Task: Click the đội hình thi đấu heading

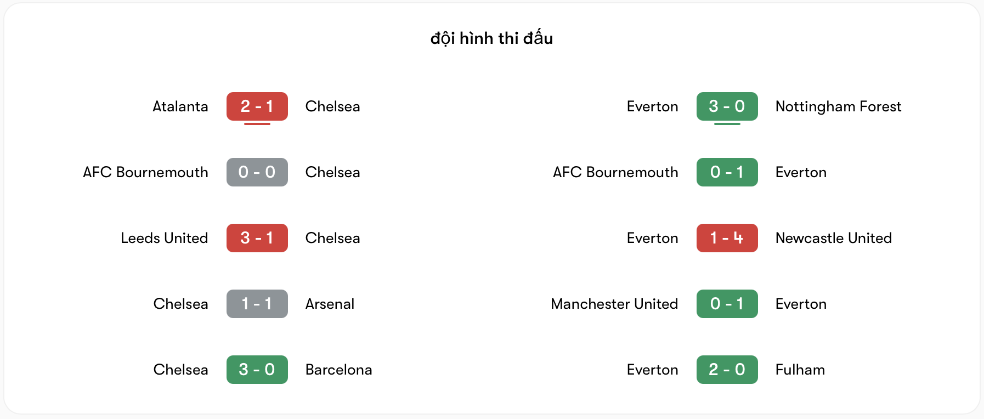Action: (x=491, y=37)
